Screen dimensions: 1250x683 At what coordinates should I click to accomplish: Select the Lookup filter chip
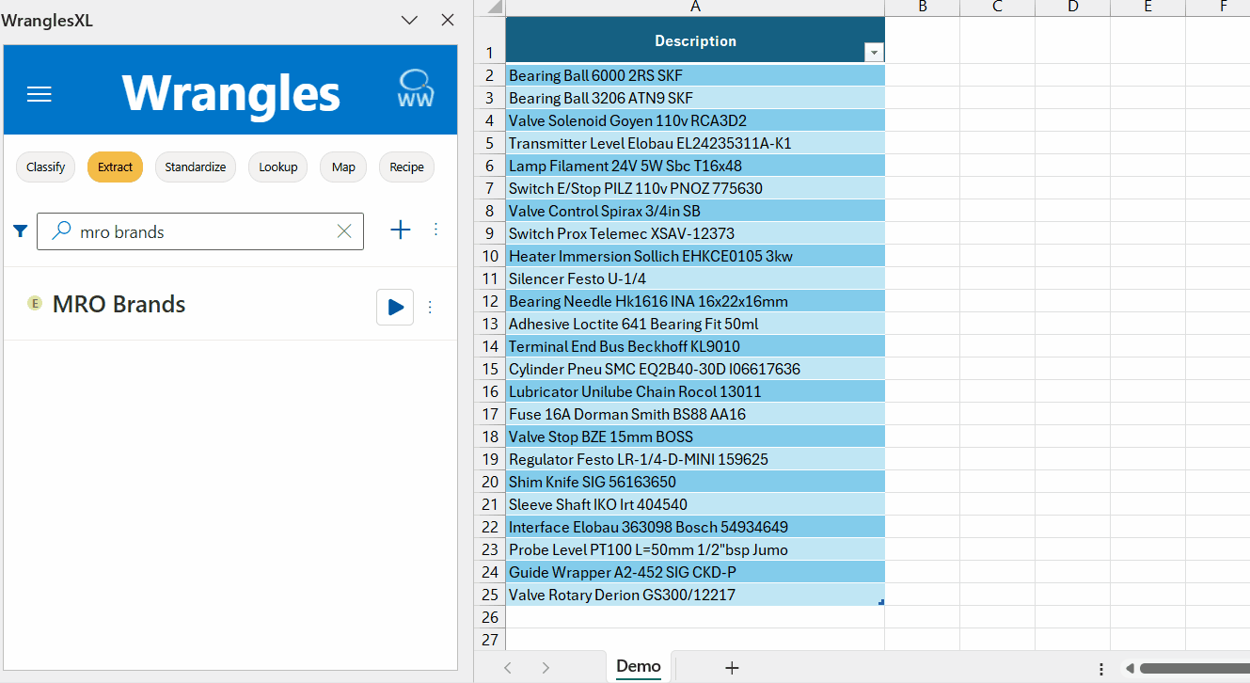(278, 167)
